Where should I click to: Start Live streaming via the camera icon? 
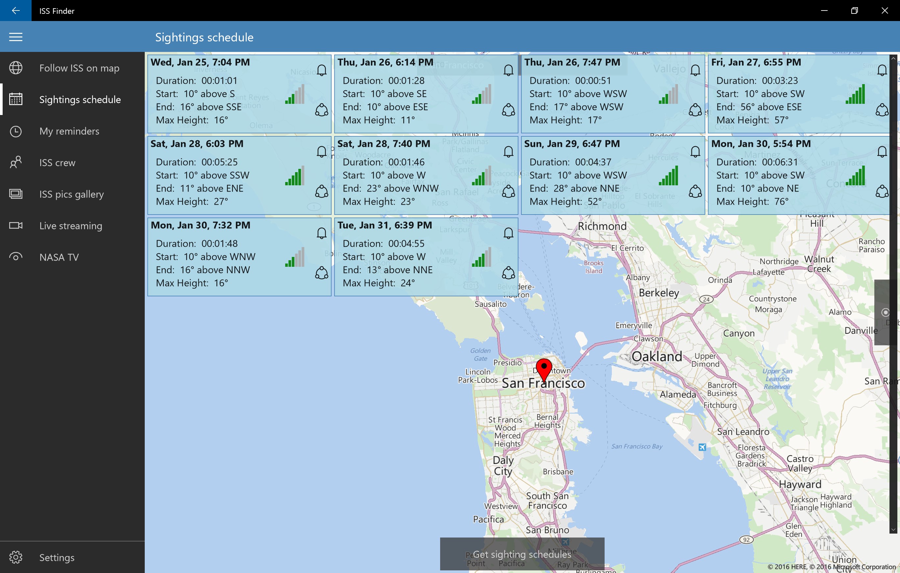16,225
